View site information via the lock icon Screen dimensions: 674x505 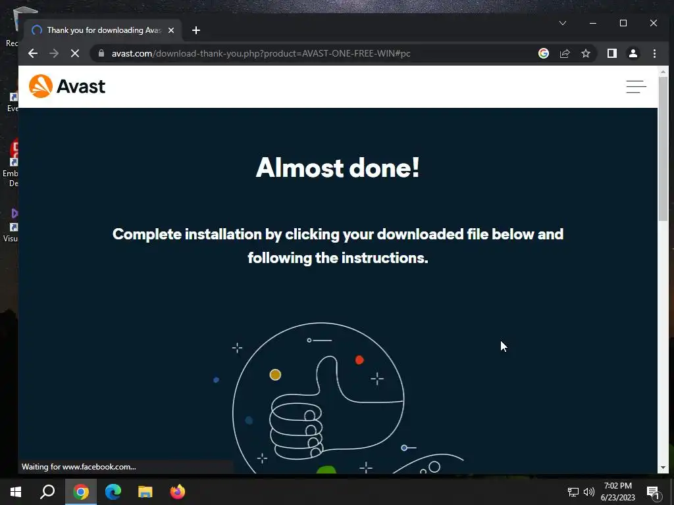click(x=101, y=53)
